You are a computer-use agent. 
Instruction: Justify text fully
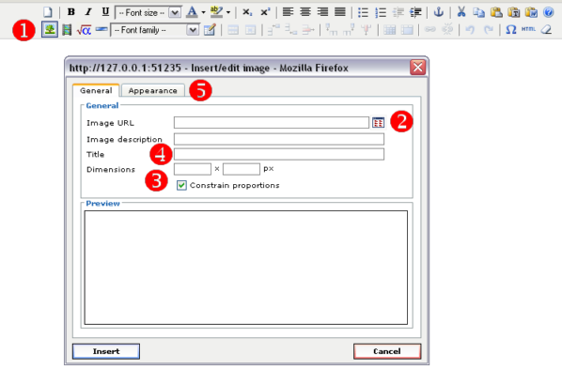(340, 12)
